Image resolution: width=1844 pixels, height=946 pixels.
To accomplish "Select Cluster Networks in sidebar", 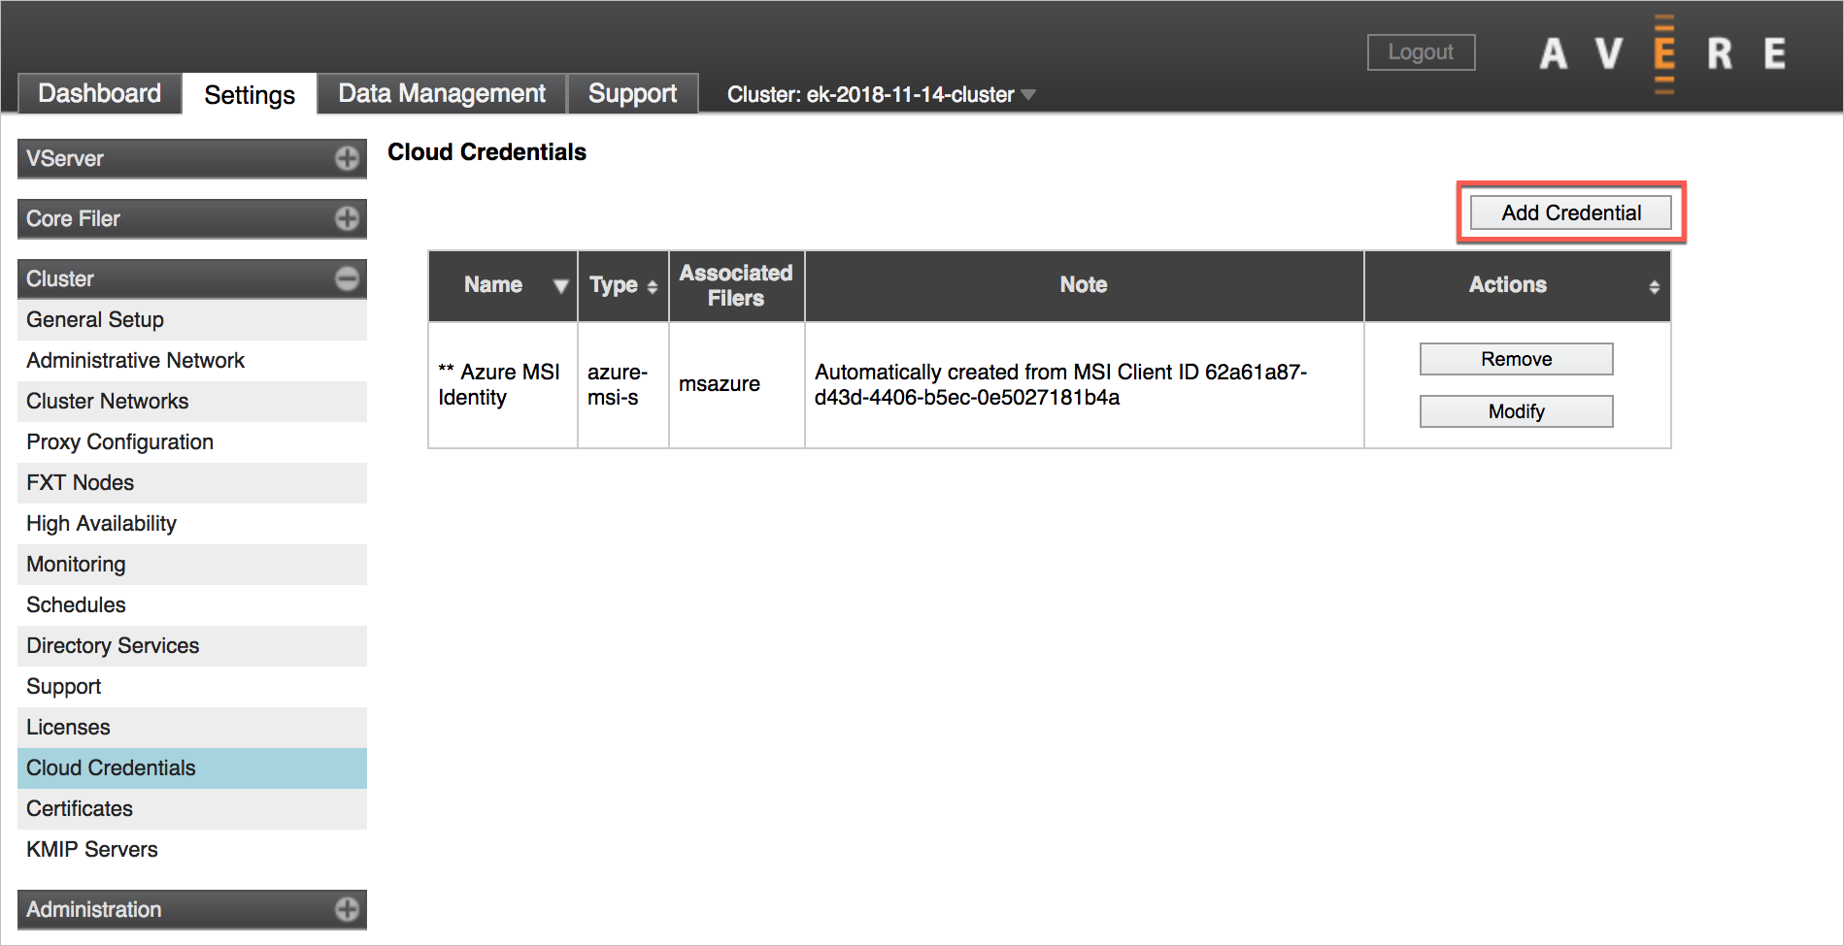I will click(192, 402).
